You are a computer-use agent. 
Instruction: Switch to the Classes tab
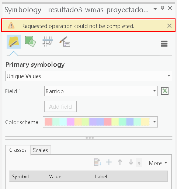click(18, 150)
